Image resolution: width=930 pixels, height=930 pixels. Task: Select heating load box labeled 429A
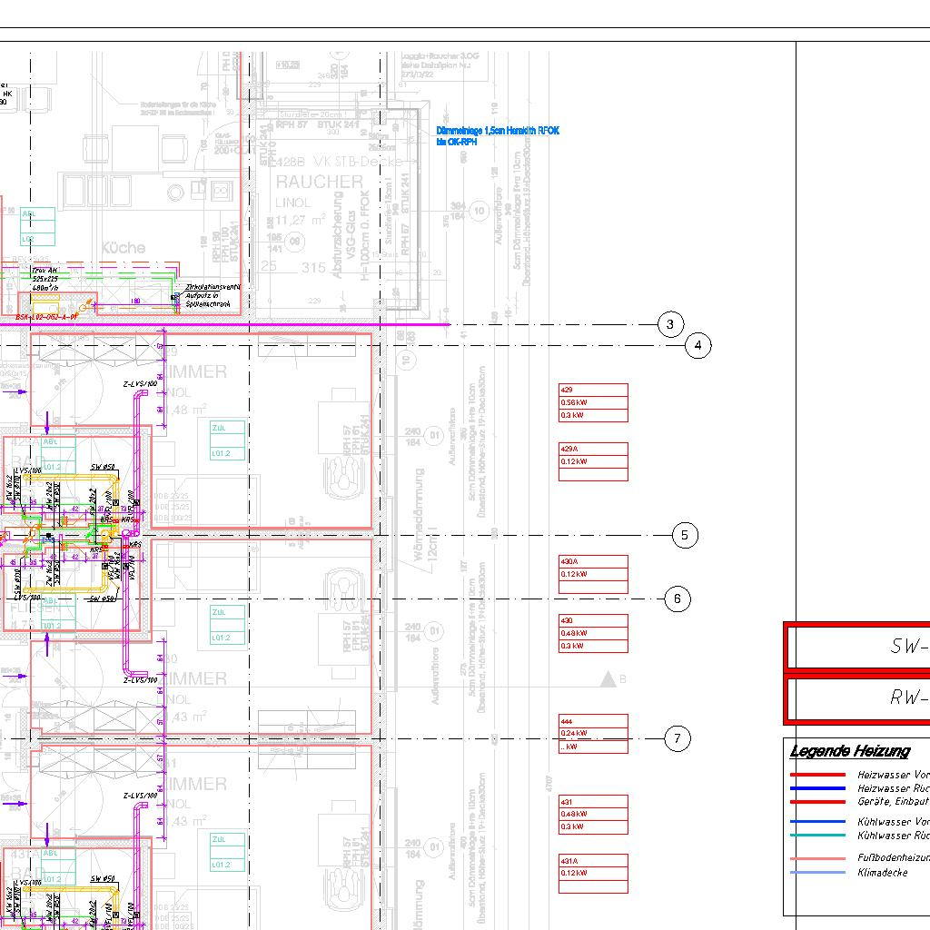[593, 461]
